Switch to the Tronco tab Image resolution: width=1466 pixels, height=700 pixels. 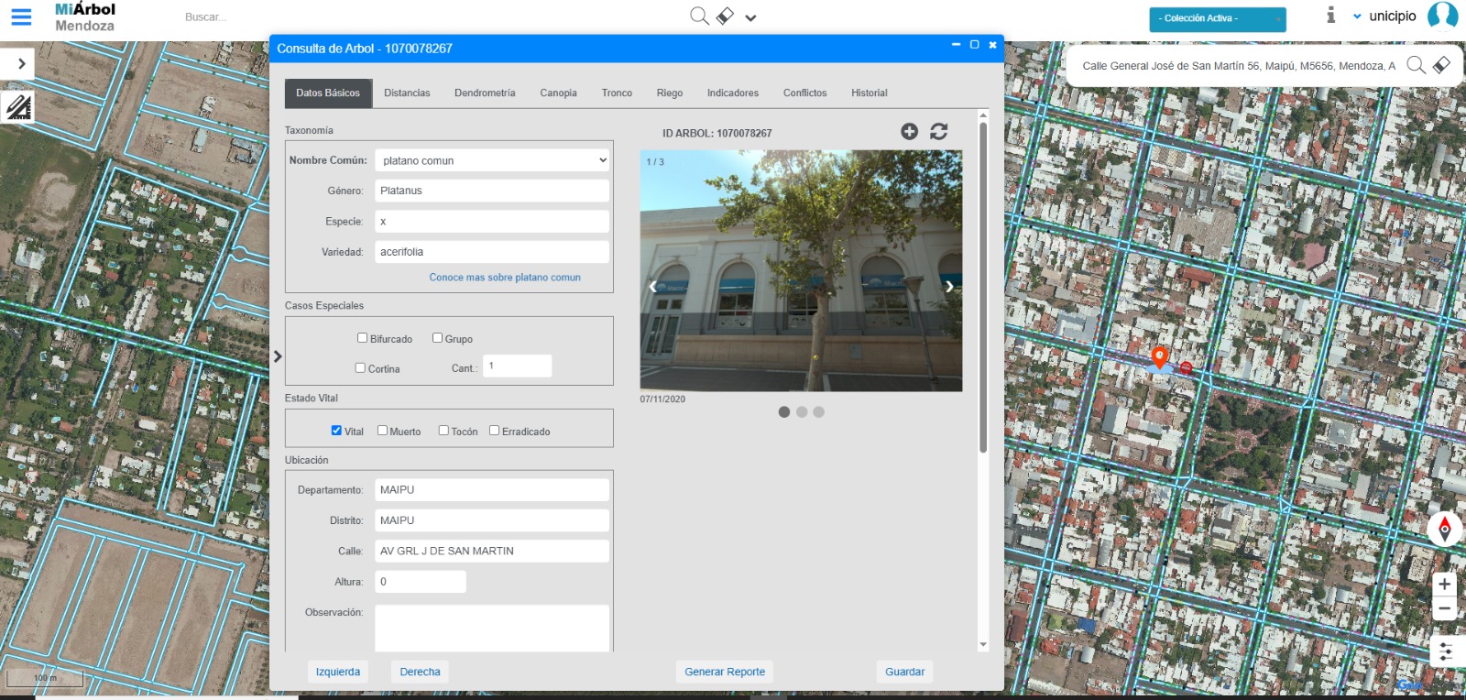click(x=617, y=93)
